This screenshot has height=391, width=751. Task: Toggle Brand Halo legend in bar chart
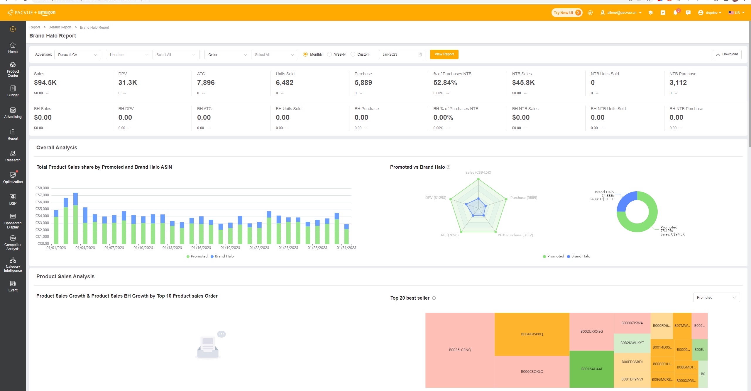coord(222,256)
